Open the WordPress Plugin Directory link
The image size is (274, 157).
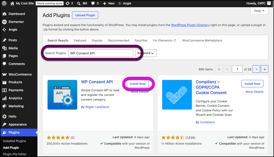tap(190, 25)
